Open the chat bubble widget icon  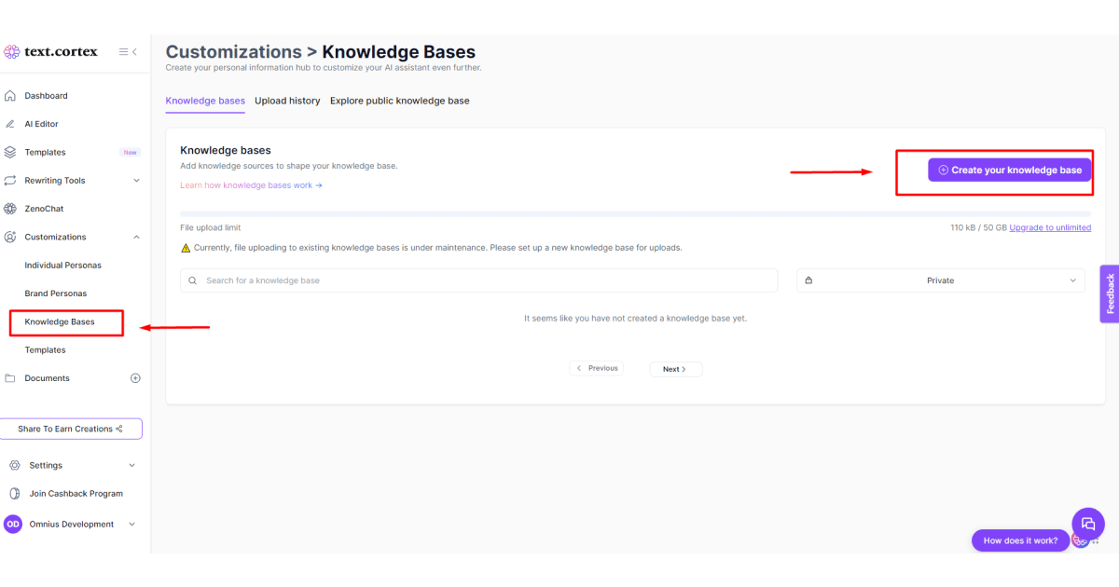1088,524
